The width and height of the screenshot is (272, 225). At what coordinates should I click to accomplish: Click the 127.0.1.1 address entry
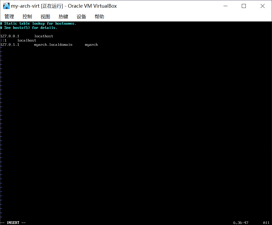[10, 45]
